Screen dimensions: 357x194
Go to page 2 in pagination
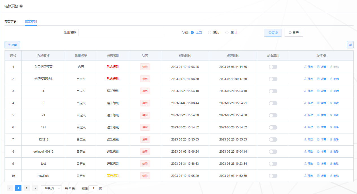click(27, 188)
